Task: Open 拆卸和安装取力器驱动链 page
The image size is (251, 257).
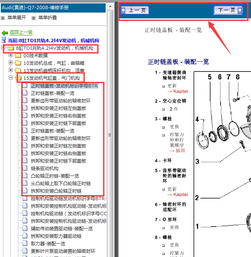Action: click(56, 236)
